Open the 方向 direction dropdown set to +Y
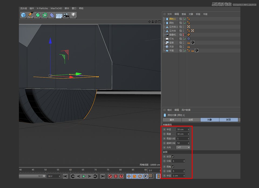 tap(183, 147)
